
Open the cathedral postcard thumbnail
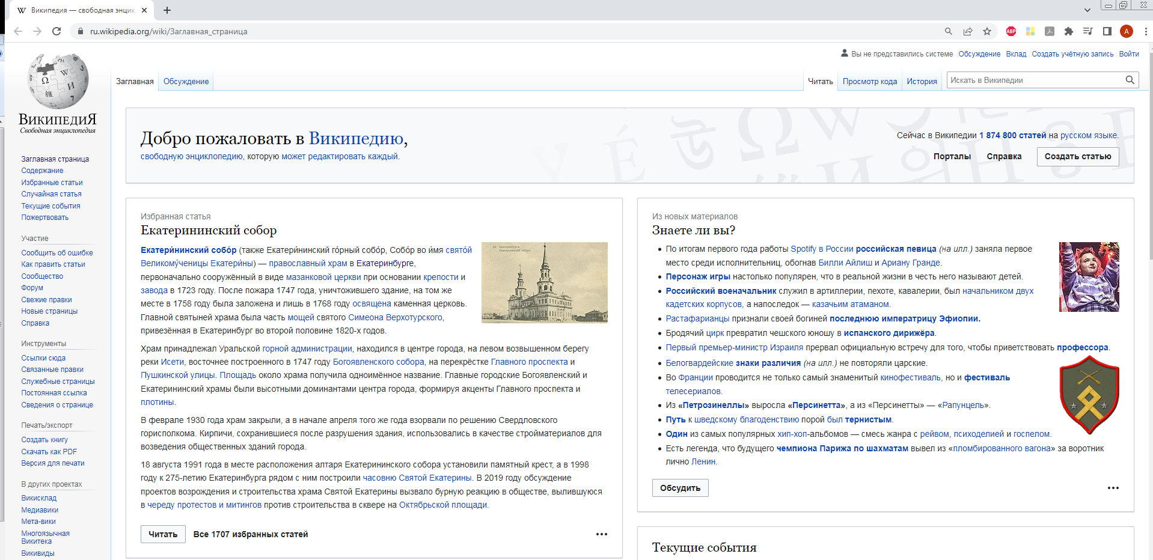545,282
